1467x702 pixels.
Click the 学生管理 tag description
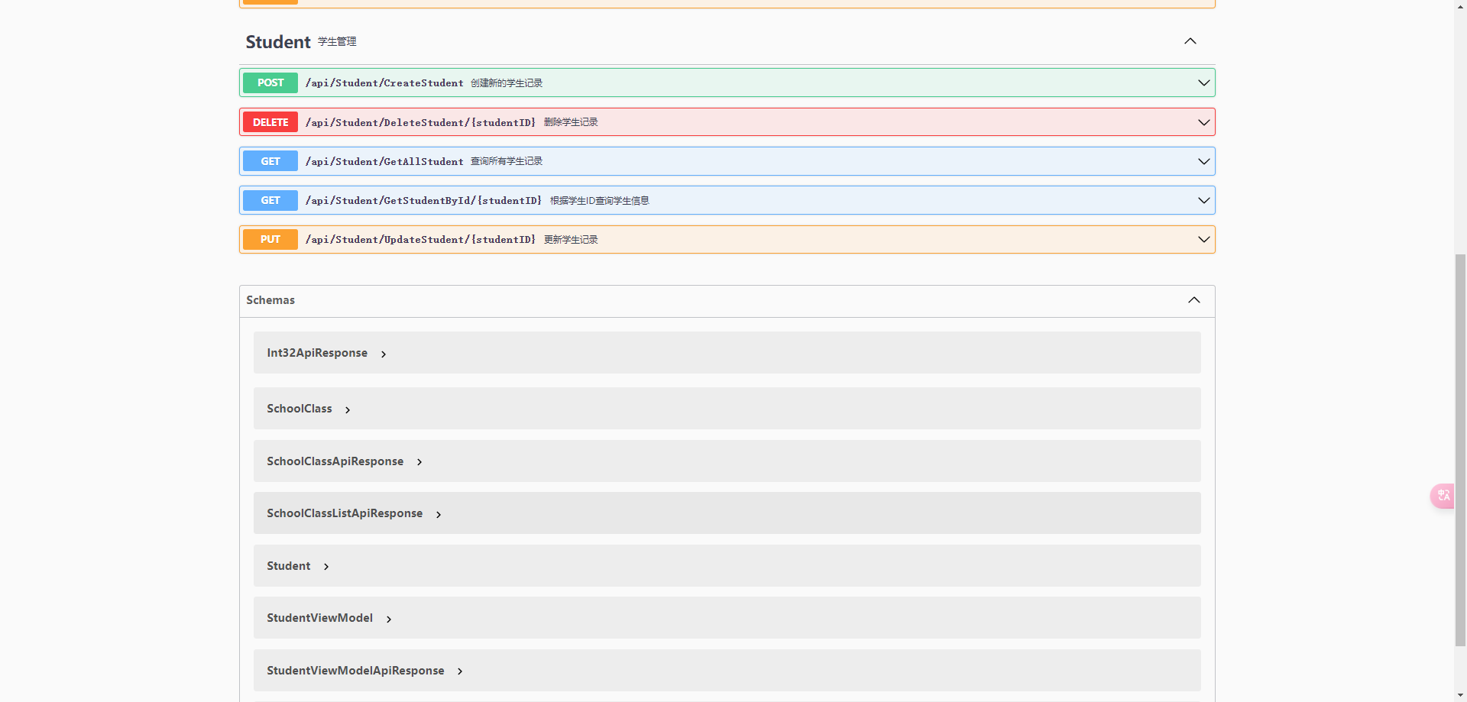pyautogui.click(x=337, y=41)
